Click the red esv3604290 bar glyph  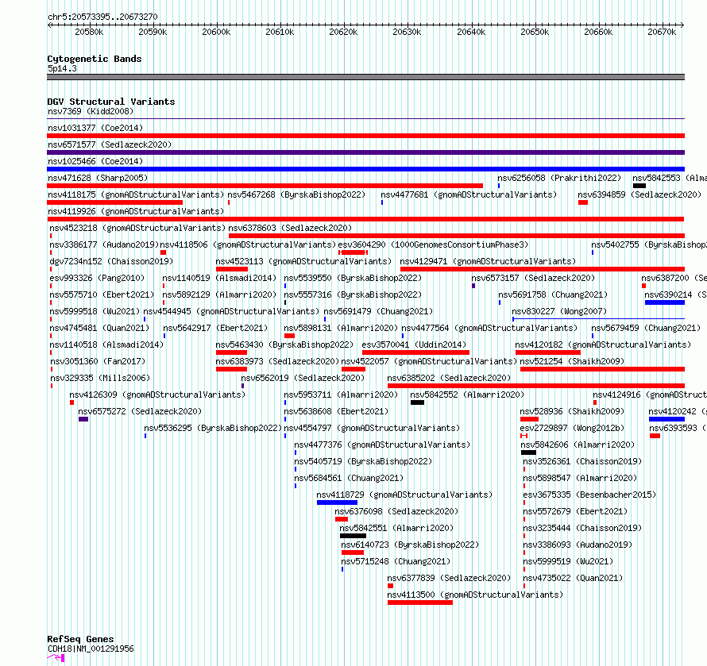(x=353, y=252)
